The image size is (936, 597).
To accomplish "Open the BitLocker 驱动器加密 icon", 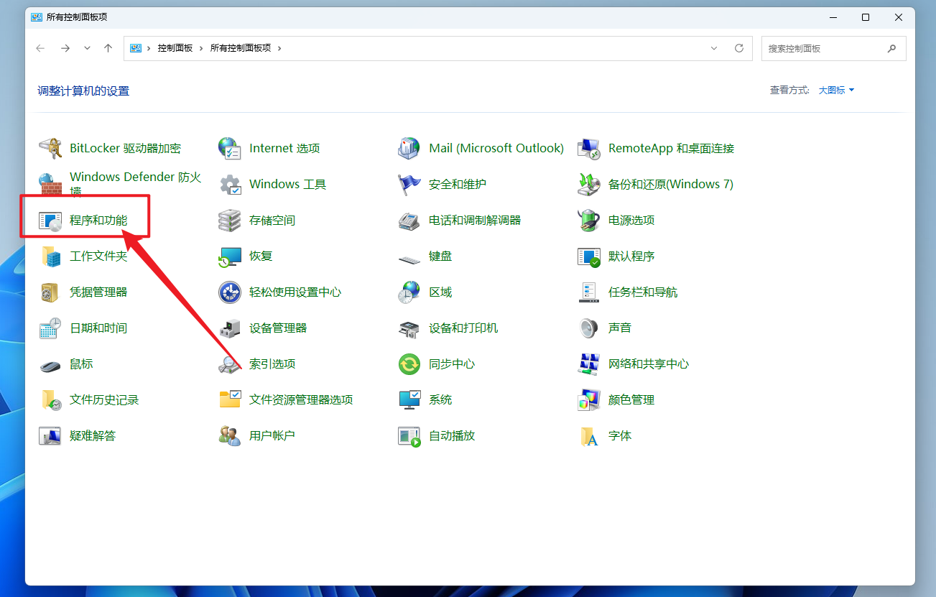I will click(50, 149).
